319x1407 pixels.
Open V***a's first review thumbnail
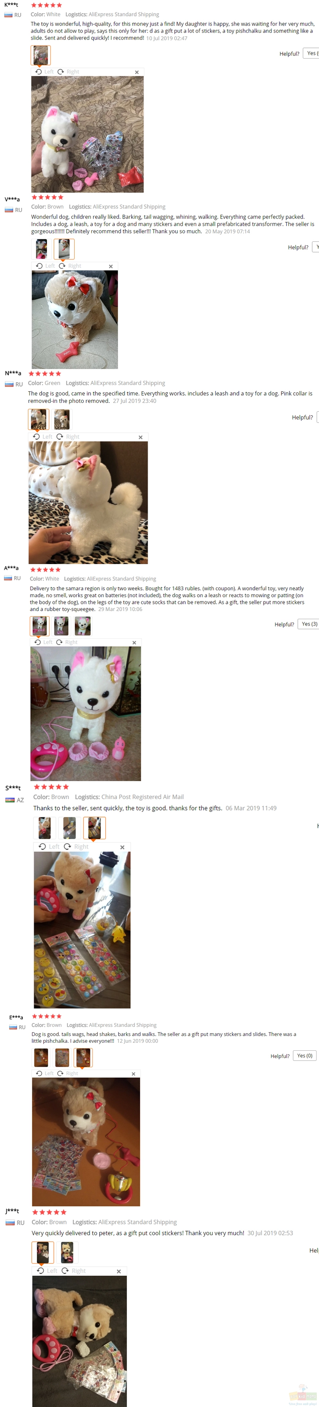click(x=41, y=249)
